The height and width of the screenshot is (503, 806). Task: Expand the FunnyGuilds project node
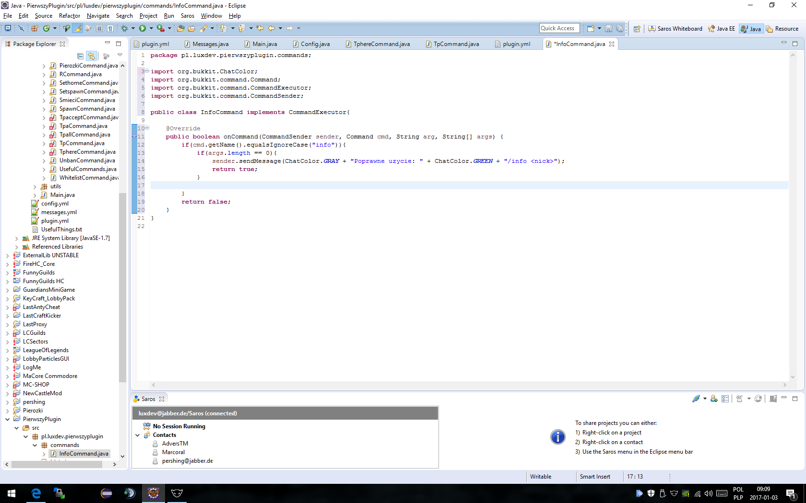pyautogui.click(x=7, y=273)
